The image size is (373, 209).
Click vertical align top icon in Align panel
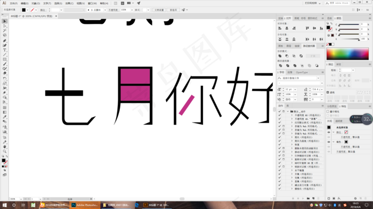[307, 28]
